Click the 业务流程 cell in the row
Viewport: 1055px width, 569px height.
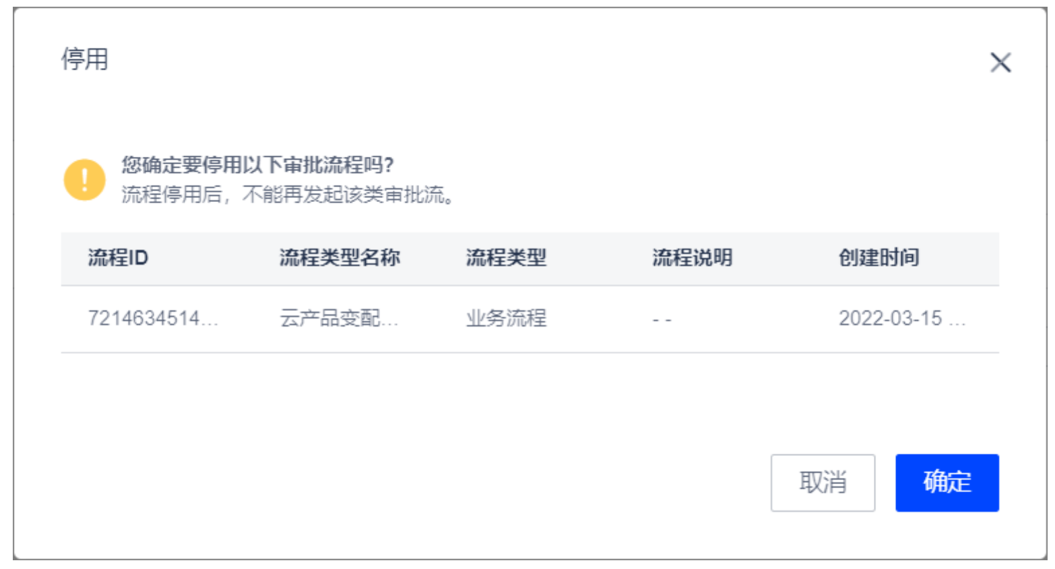[506, 318]
